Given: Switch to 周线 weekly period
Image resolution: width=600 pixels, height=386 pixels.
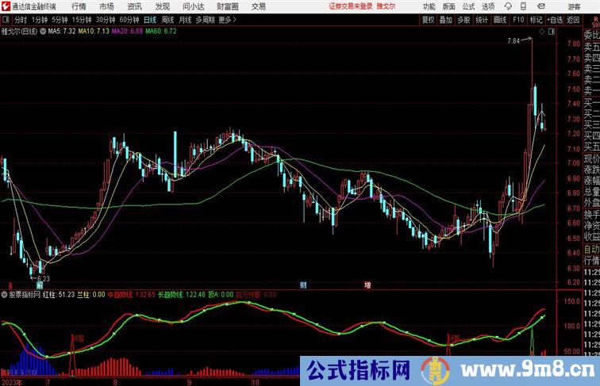Looking at the screenshot, I should coord(167,20).
